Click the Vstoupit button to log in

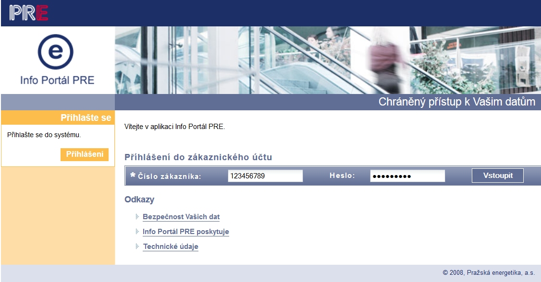point(498,176)
